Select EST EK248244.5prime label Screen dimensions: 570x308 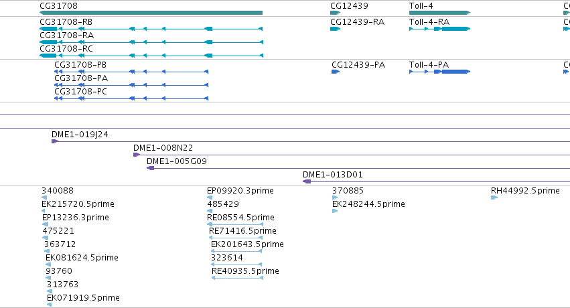pos(368,204)
